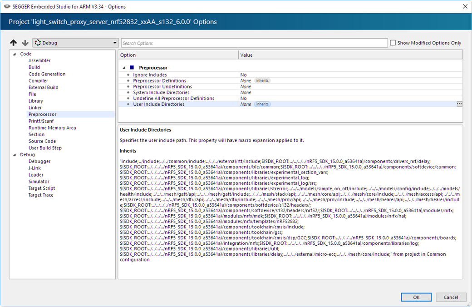The height and width of the screenshot is (307, 472).
Task: Click the 'User Include Directories' description heading
Action: click(x=145, y=130)
